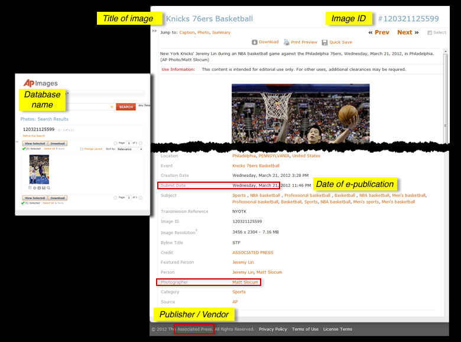Open the Sort by Relevance dropdown
This screenshot has width=461, height=342.
pyautogui.click(x=130, y=149)
